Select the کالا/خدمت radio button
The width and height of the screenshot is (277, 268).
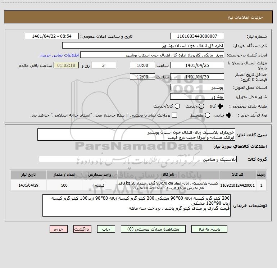[x=177, y=106]
